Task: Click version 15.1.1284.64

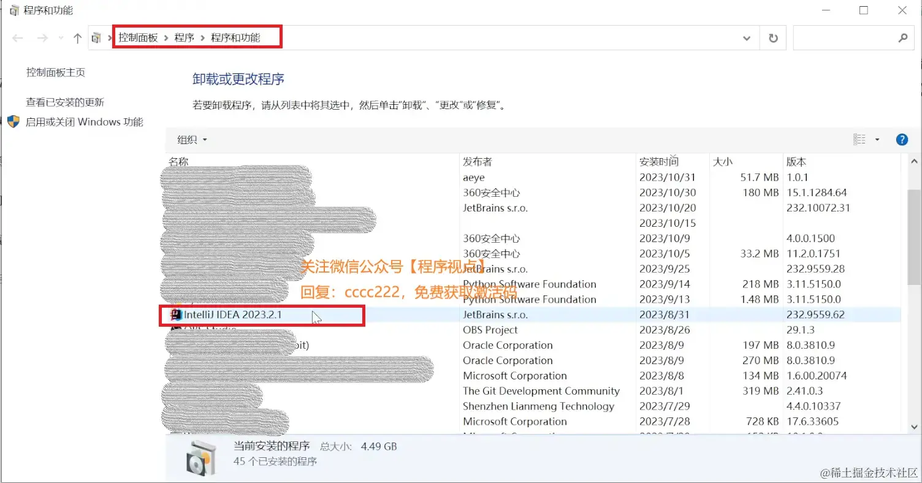Action: pos(817,192)
